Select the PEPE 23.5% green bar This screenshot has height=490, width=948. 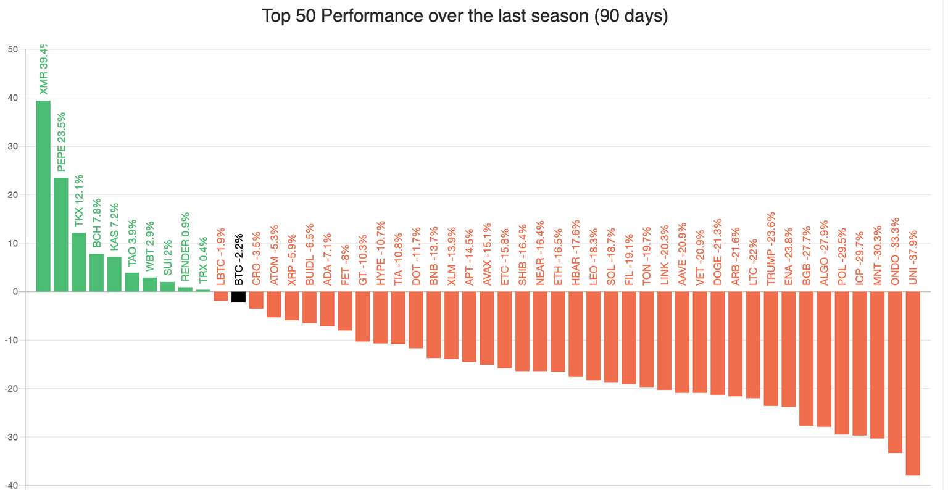tap(61, 235)
